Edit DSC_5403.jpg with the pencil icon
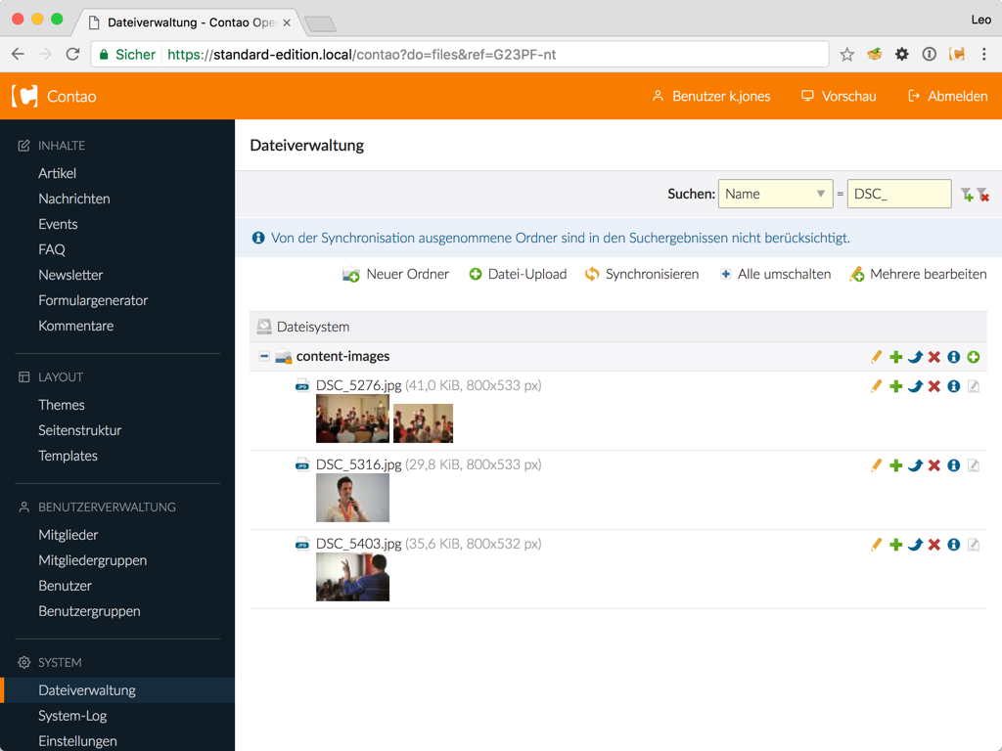The image size is (1002, 751). click(876, 545)
